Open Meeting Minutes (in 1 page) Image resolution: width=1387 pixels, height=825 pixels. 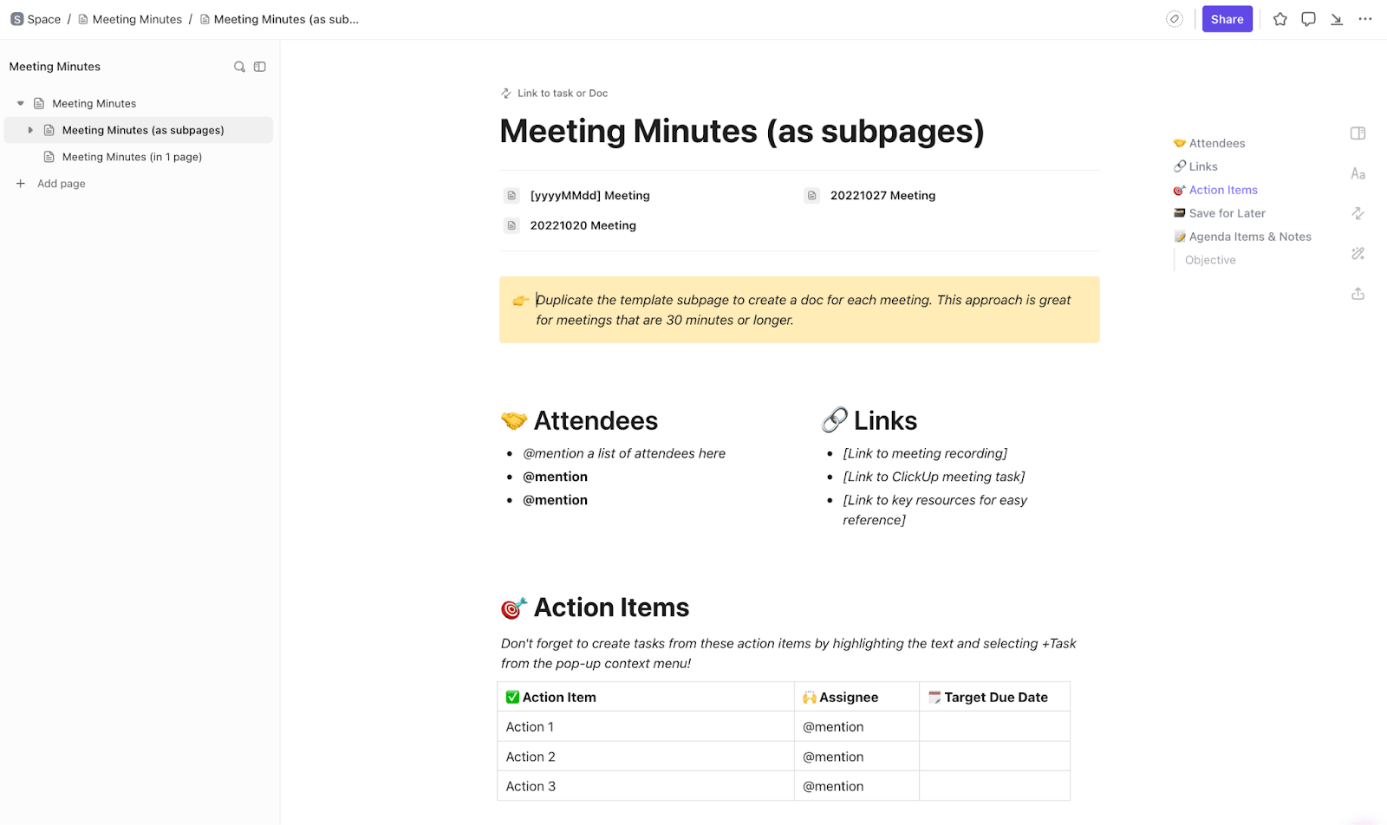(132, 157)
